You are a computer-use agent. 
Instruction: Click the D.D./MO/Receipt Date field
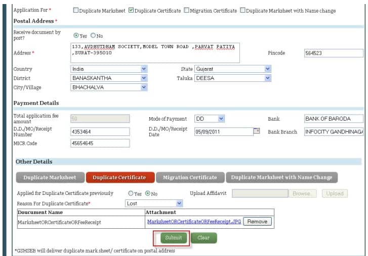pyautogui.click(x=224, y=131)
